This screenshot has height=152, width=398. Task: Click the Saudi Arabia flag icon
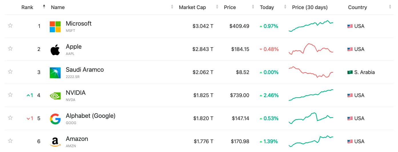click(350, 72)
